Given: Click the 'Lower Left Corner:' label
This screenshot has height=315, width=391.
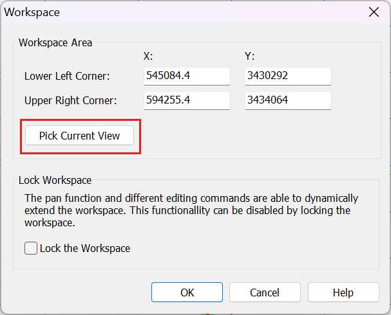Looking at the screenshot, I should [67, 76].
